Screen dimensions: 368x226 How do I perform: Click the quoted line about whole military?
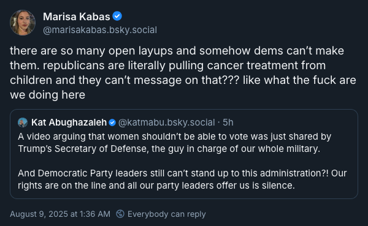169,149
